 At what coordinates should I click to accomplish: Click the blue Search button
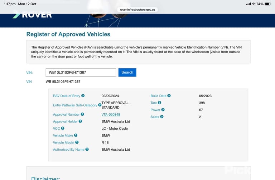127,72
